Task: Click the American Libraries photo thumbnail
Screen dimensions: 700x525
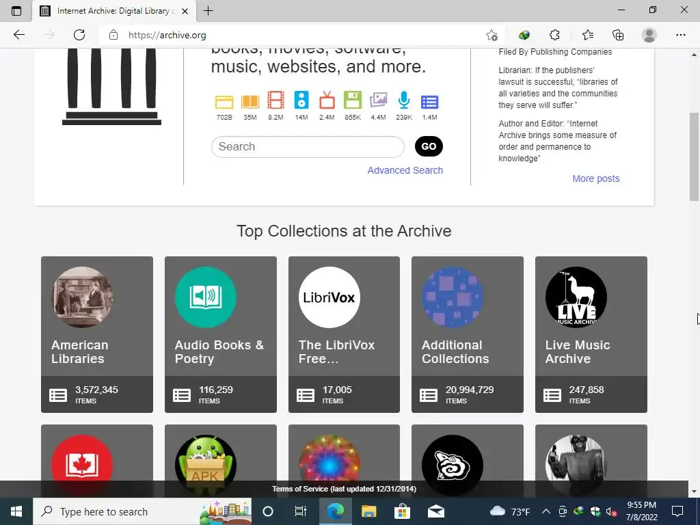Action: pos(82,297)
